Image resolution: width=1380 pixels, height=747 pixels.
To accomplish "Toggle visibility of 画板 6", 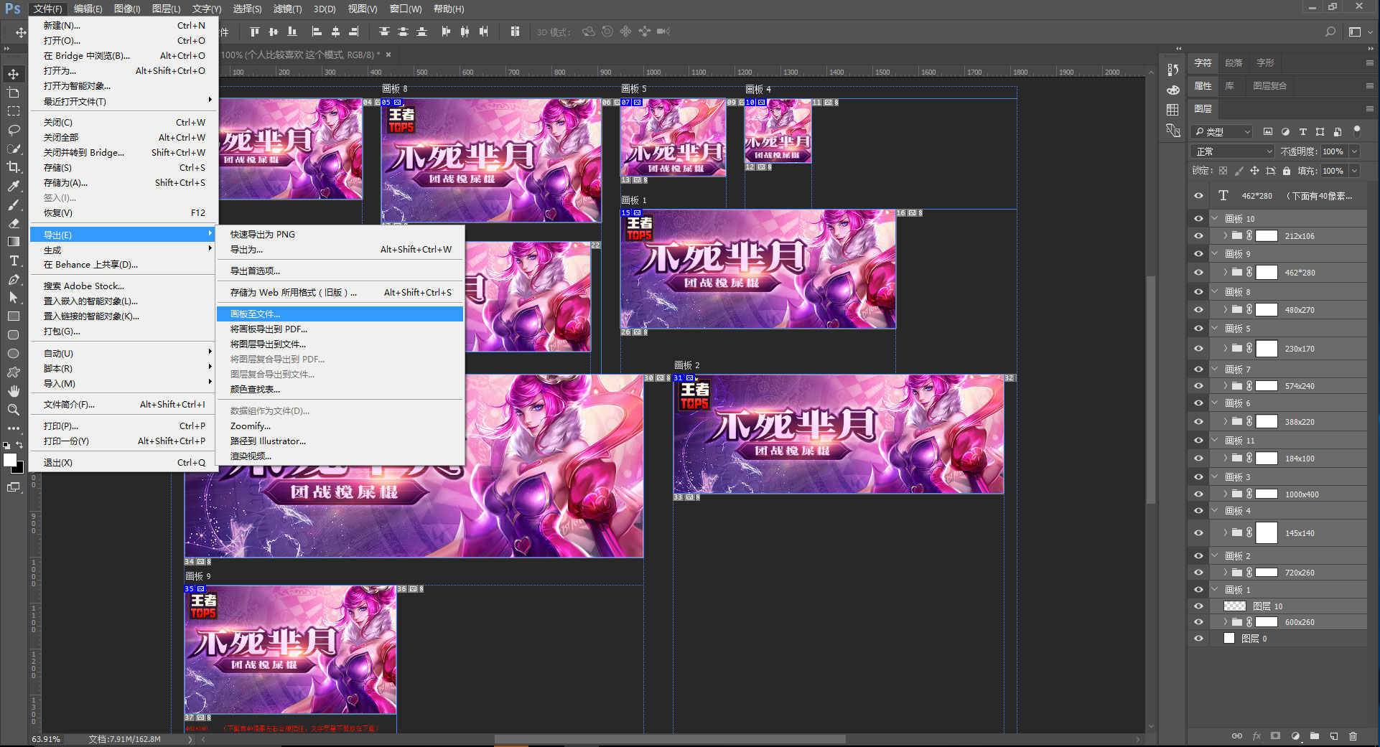I will tap(1198, 403).
